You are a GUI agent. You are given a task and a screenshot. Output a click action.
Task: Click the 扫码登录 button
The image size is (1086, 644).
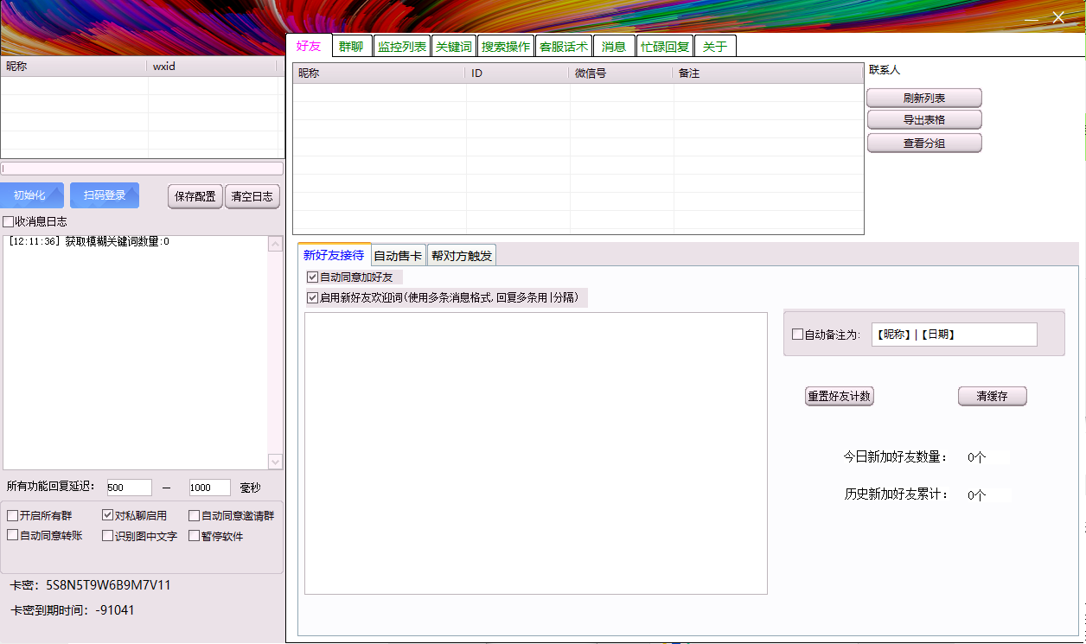click(x=105, y=194)
